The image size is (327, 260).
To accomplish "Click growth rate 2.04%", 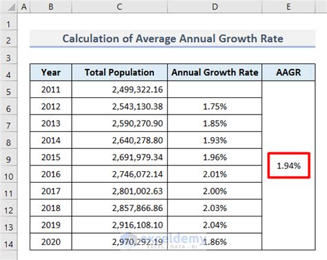I will (x=215, y=225).
